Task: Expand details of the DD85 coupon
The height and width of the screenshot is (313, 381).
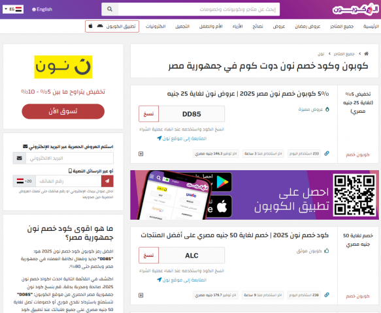Action: [141, 154]
